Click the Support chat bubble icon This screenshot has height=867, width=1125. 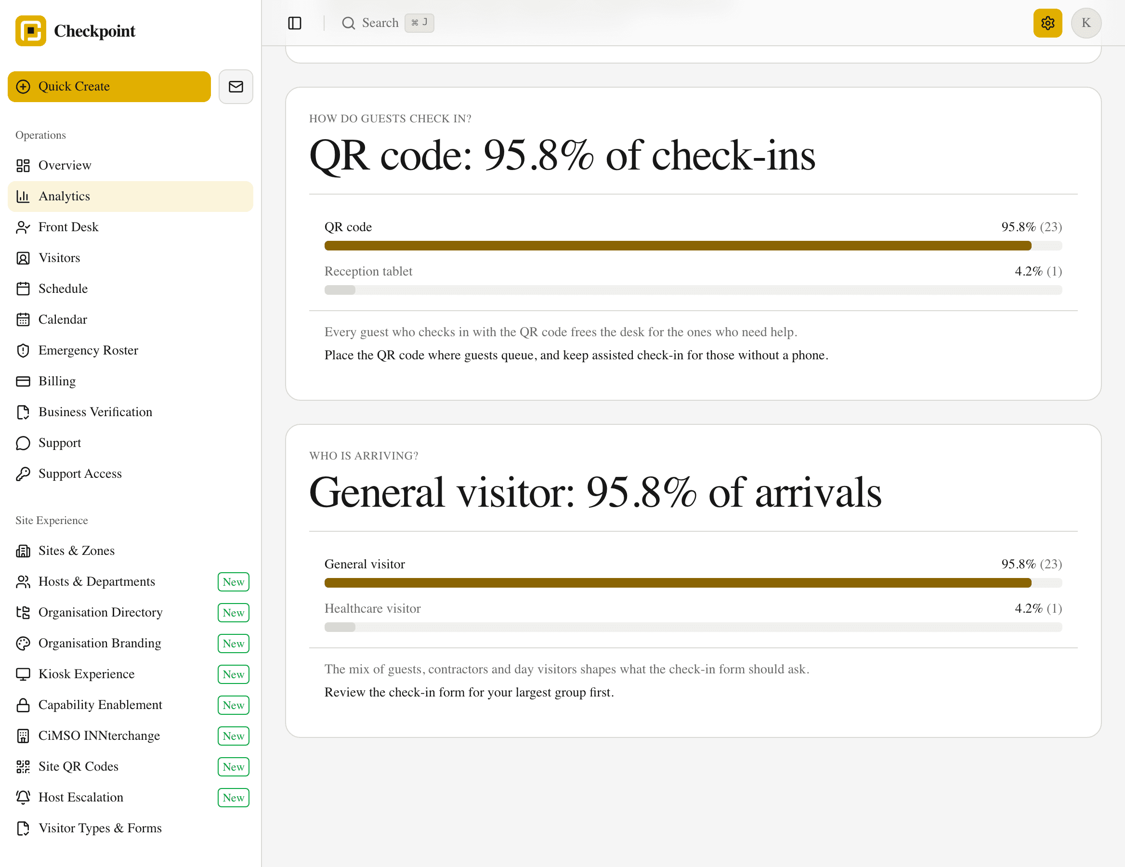(x=23, y=443)
